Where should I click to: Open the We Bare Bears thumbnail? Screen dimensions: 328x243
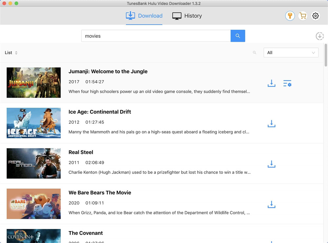click(x=34, y=204)
